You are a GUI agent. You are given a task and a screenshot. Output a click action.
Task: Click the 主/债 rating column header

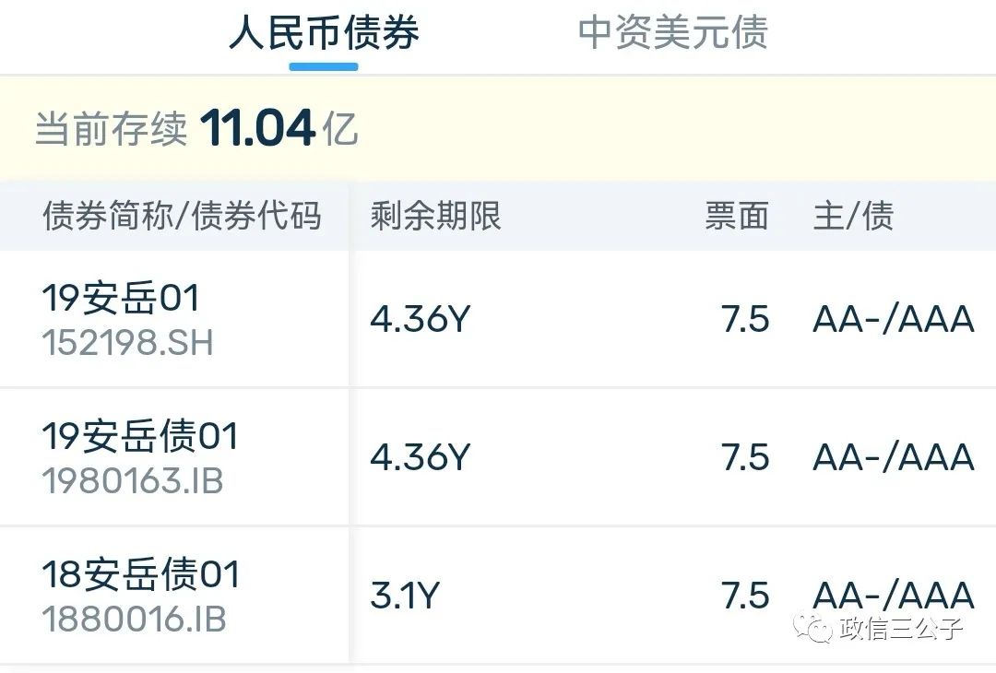854,215
